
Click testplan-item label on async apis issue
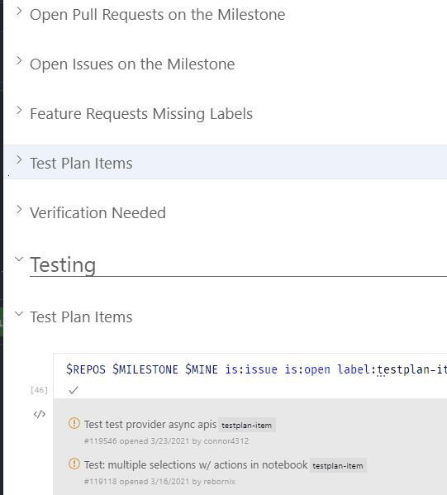coord(246,426)
